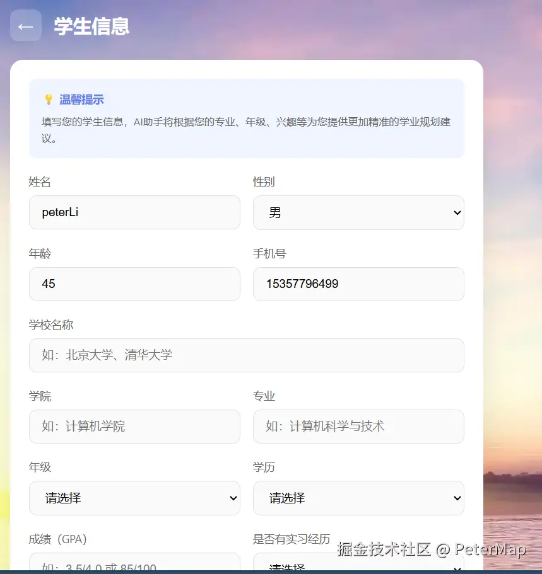The width and height of the screenshot is (542, 574).
Task: Click the 年级 label
Action: 40,467
